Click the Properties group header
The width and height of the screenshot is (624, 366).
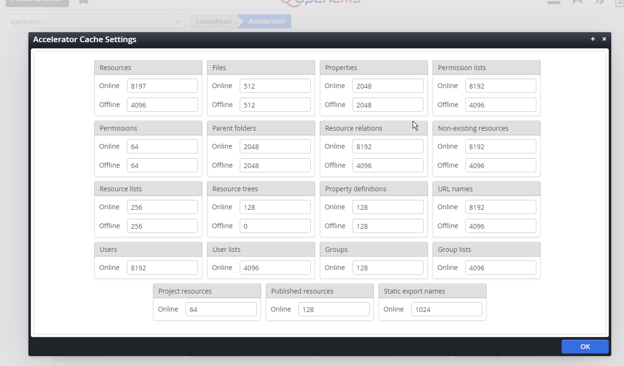click(x=374, y=68)
